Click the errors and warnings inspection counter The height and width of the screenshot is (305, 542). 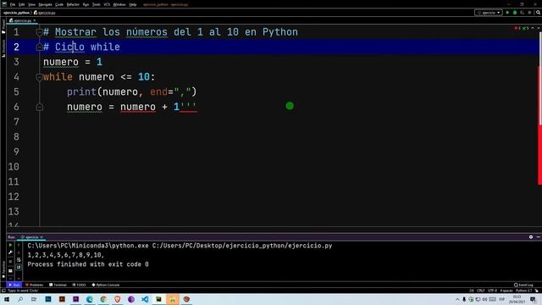coord(522,28)
